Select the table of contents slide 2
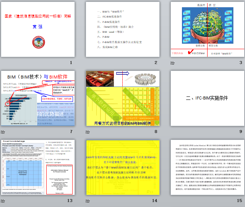Viewport: 245px width, 207px height. click(x=123, y=29)
